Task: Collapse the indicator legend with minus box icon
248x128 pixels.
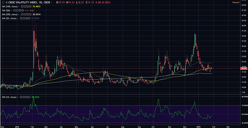Action: [3, 2]
